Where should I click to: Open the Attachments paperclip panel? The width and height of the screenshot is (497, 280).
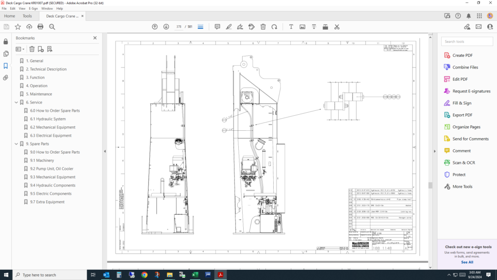click(x=6, y=78)
